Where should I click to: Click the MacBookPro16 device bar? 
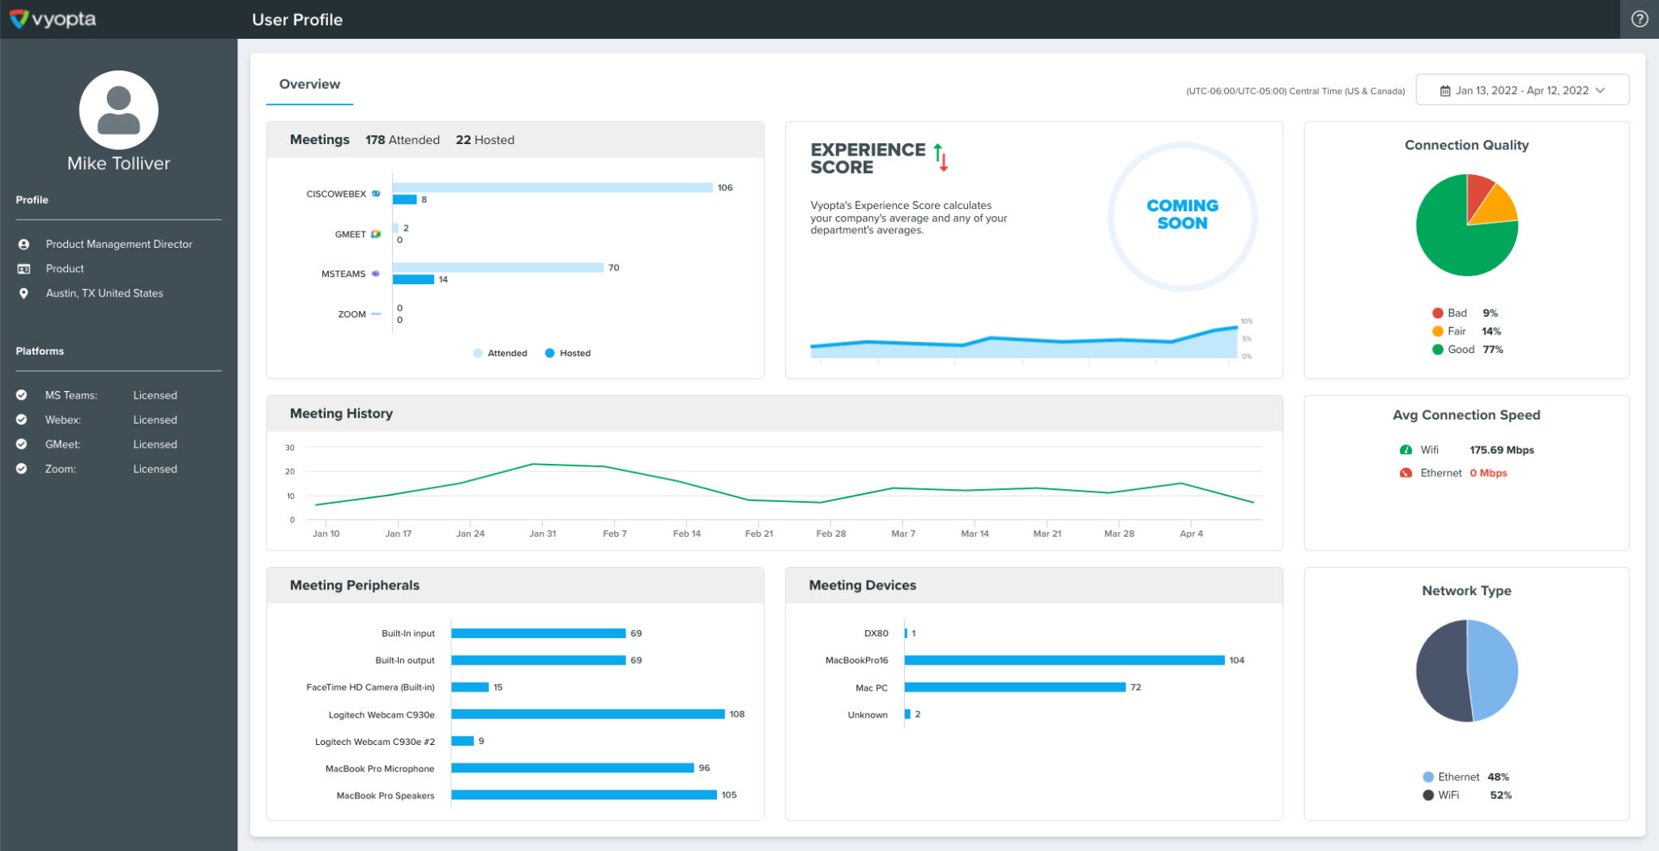tap(1064, 661)
